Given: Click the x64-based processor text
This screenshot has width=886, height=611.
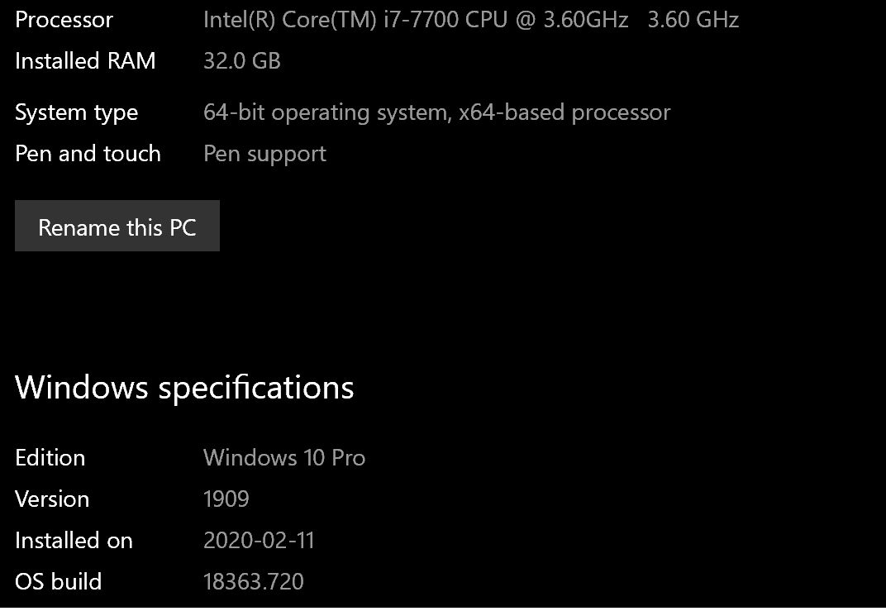Looking at the screenshot, I should pyautogui.click(x=564, y=112).
